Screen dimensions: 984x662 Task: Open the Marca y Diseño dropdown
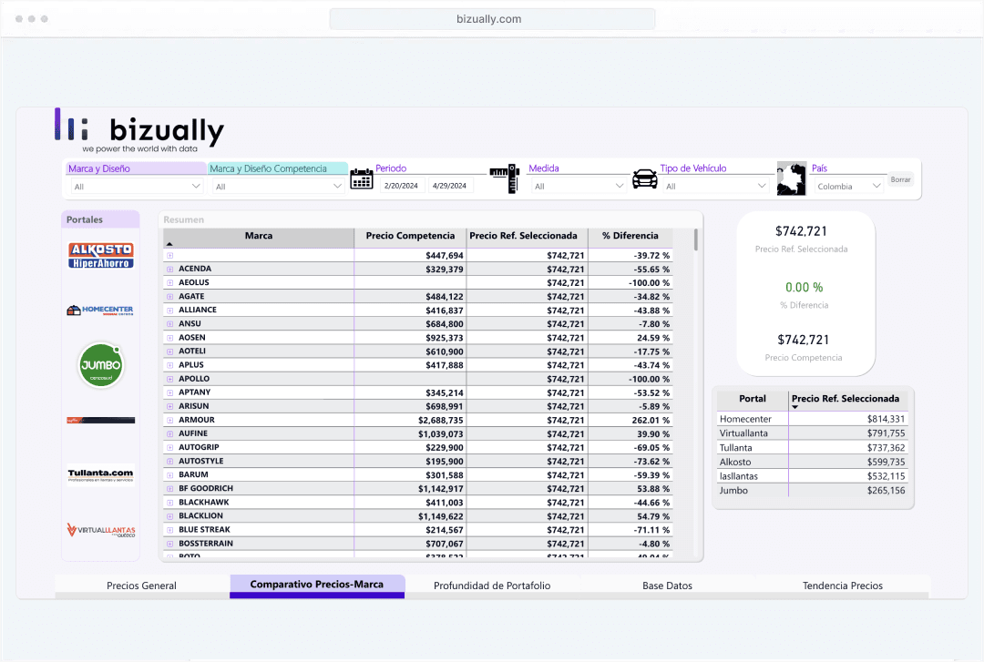pyautogui.click(x=137, y=187)
